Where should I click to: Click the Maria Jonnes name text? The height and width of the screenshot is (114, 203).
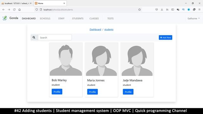point(96,80)
